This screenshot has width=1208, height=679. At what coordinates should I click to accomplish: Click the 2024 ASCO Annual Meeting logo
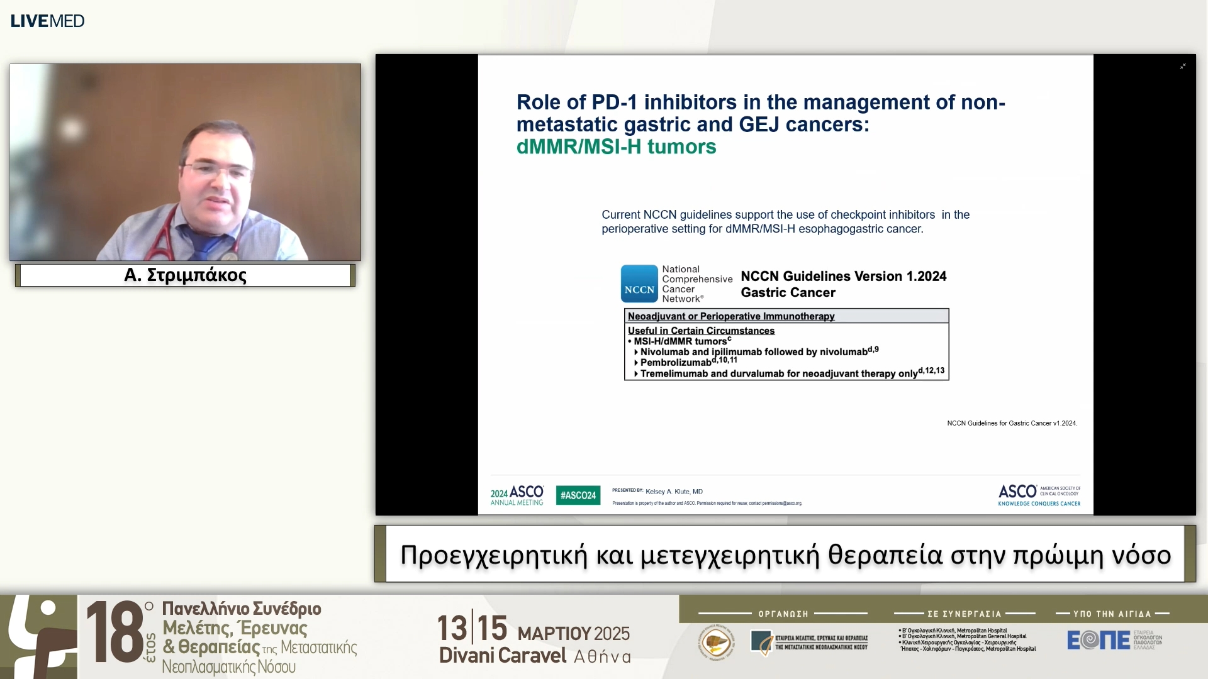click(x=517, y=495)
